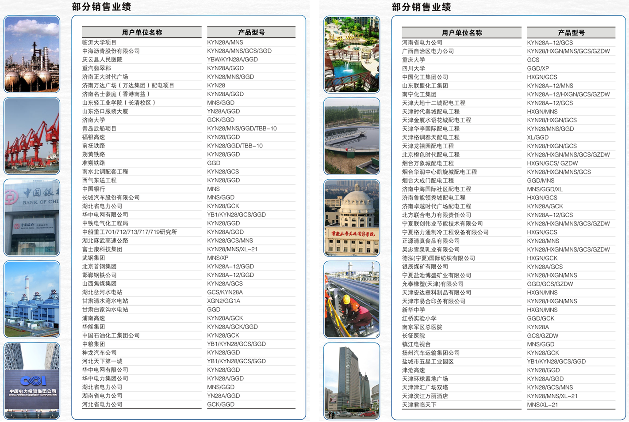Viewport: 629px width, 422px height.
Task: Select 山东洛口服装大厦 entry
Action: (x=105, y=111)
